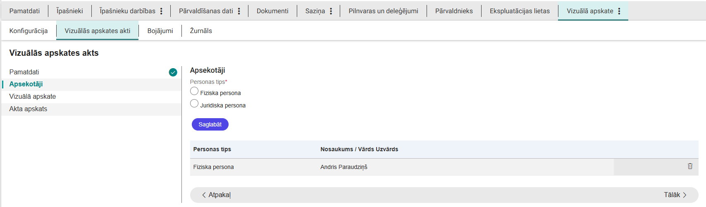
Task: Open the Konfigurācija sub-tab
Action: point(29,31)
